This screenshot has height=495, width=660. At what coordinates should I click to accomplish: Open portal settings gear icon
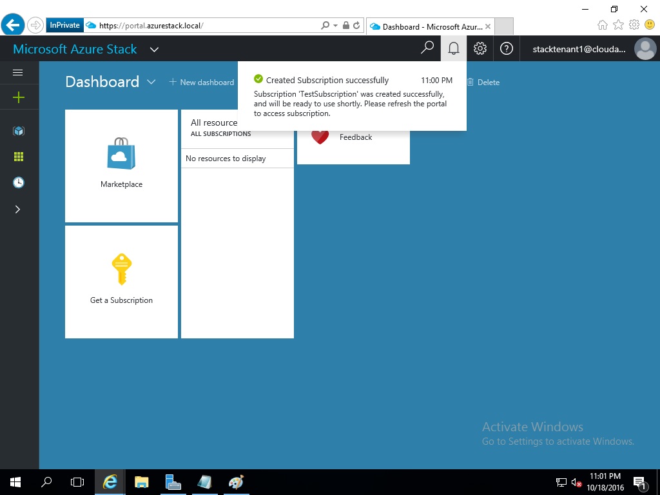pos(480,48)
